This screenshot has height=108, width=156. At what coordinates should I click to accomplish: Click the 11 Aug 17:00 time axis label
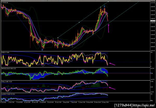(82, 102)
